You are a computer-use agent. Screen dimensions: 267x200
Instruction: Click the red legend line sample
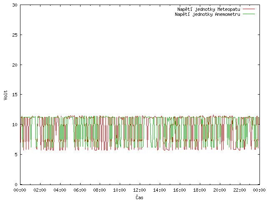pyautogui.click(x=249, y=9)
